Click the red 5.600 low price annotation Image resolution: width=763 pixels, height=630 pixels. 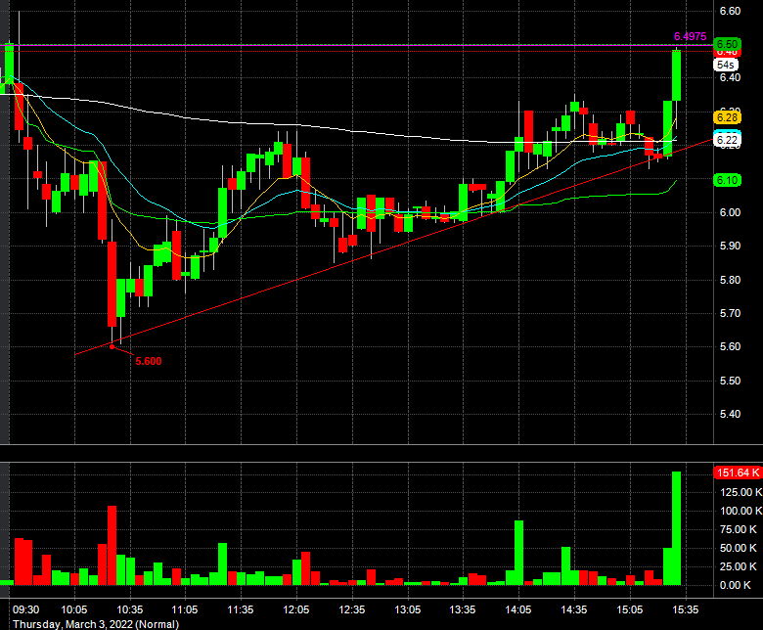tap(149, 361)
